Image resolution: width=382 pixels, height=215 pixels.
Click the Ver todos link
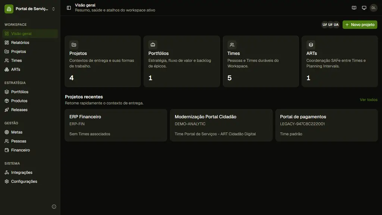pos(369,100)
